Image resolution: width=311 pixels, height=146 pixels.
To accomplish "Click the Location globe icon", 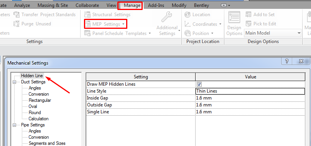I will pyautogui.click(x=188, y=15).
